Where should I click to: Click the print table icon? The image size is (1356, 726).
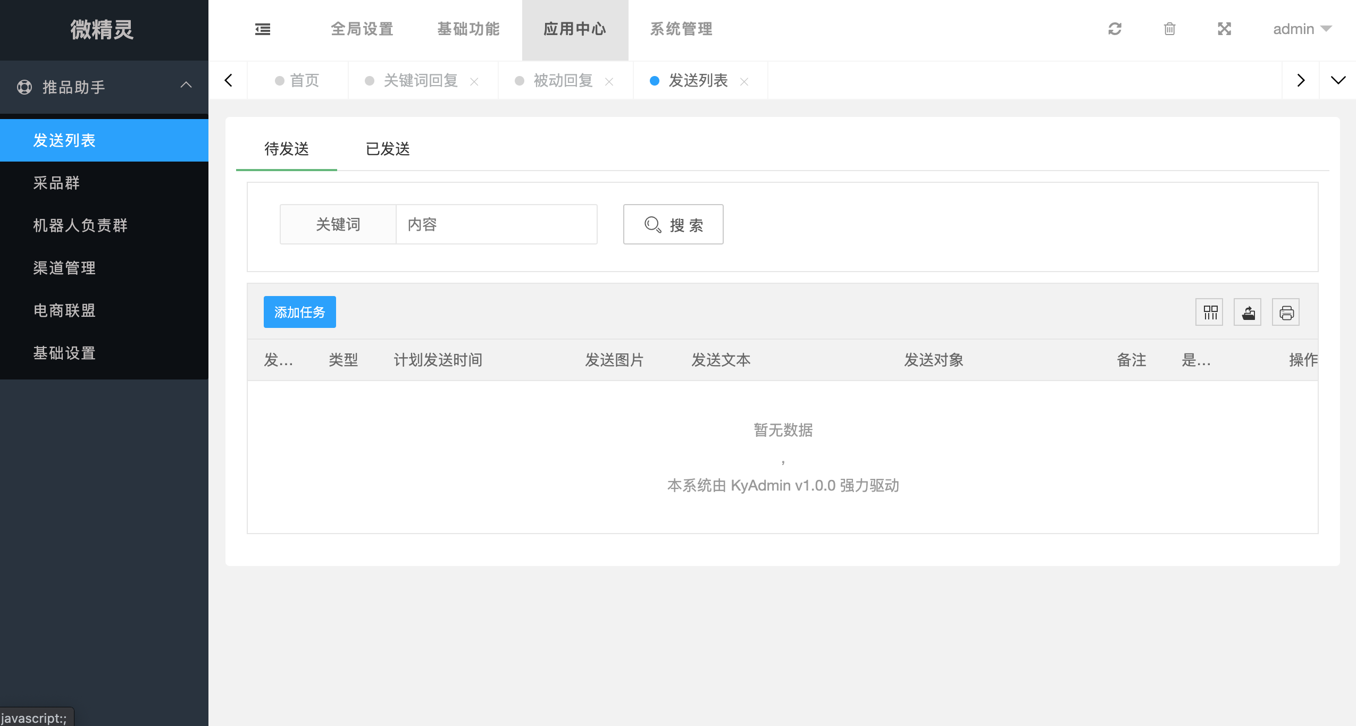[x=1286, y=312]
